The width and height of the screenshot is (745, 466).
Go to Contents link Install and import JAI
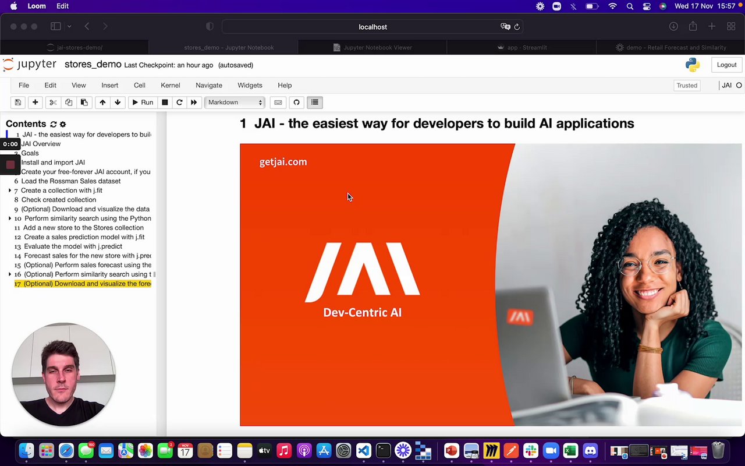[x=53, y=163]
